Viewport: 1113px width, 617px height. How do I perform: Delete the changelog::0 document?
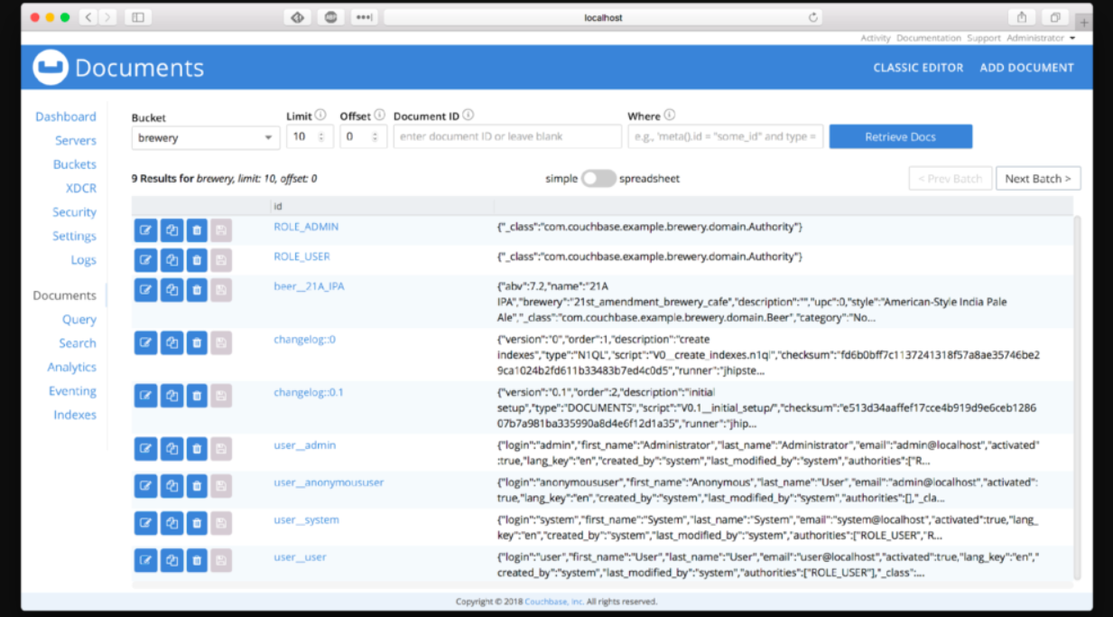pyautogui.click(x=197, y=342)
